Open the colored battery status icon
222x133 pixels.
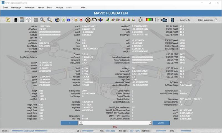[149, 20]
